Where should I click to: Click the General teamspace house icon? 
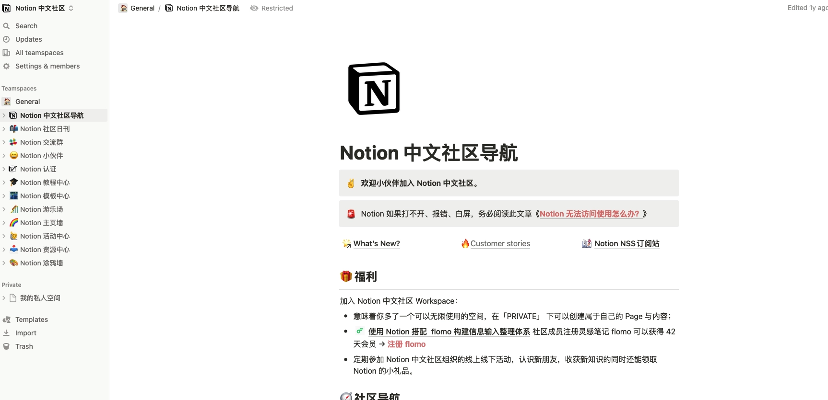7,102
